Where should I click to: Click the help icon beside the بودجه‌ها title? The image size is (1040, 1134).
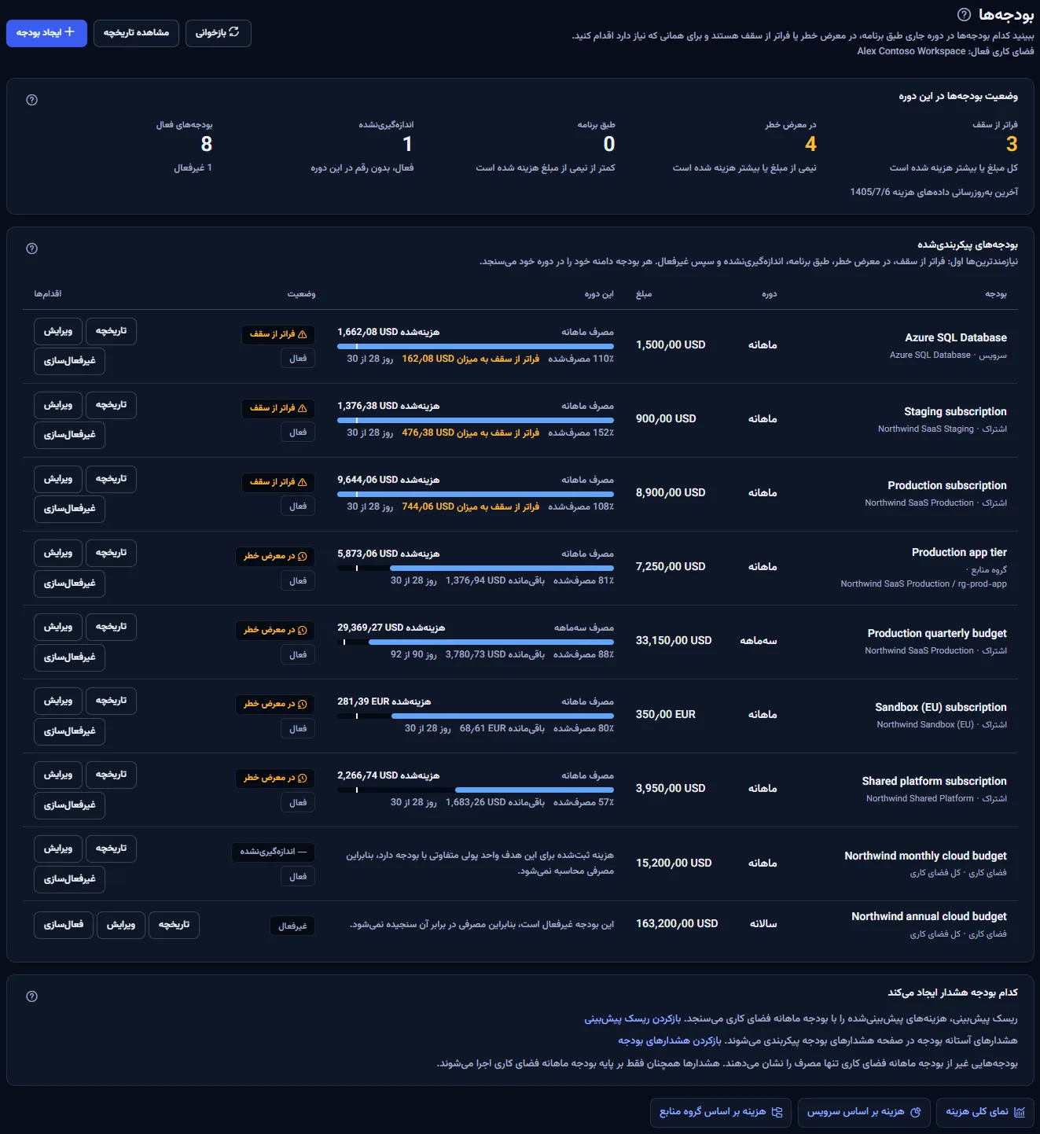click(964, 15)
